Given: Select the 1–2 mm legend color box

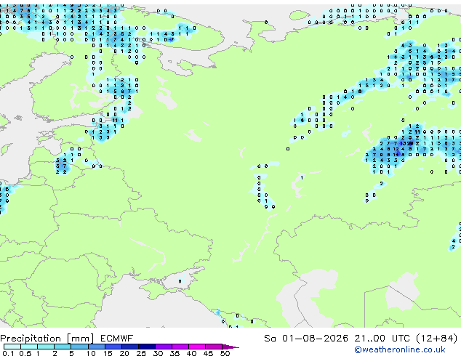Looking at the screenshot, I should tap(46, 347).
